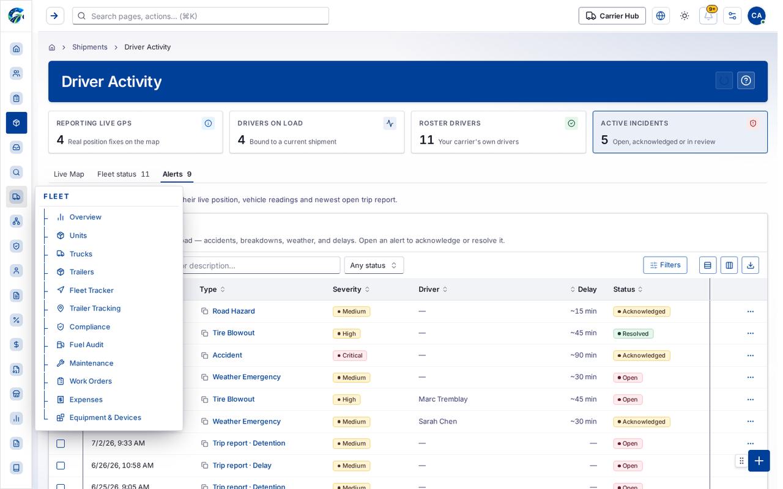Viewport: 783px width, 489px height.
Task: Switch table density view icon
Action: coord(708,265)
